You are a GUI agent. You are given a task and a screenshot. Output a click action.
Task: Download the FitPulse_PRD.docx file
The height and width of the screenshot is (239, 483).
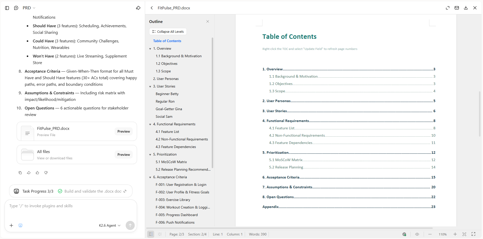click(x=466, y=8)
